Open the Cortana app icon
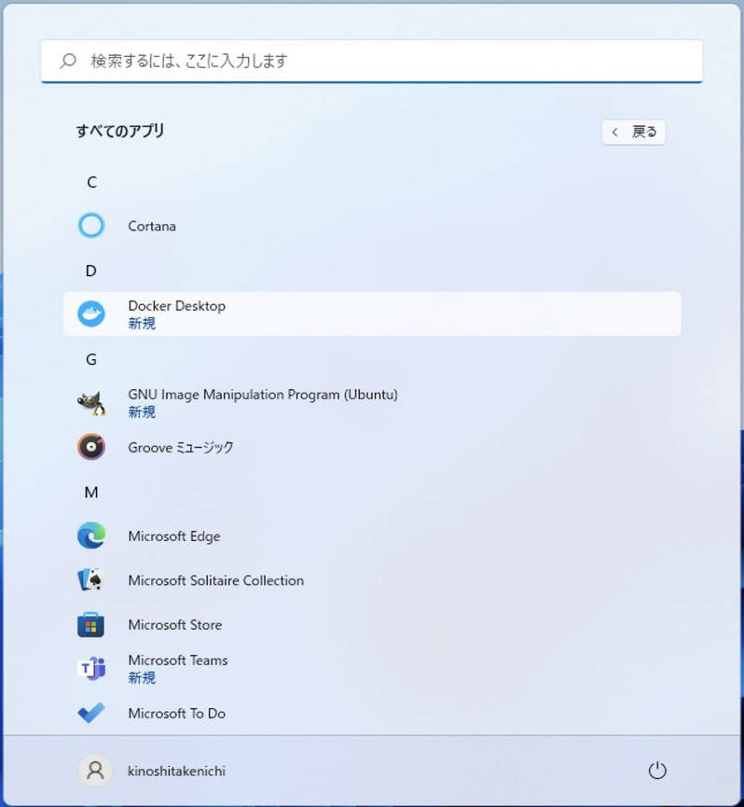This screenshot has height=807, width=744. coord(91,226)
